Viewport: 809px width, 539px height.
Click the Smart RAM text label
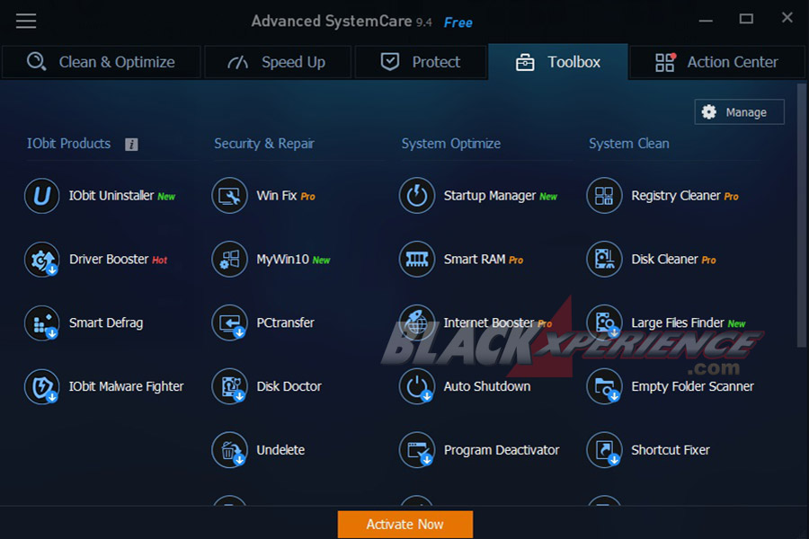(x=475, y=260)
